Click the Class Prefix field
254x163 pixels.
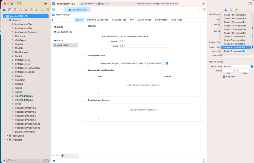tap(238, 55)
